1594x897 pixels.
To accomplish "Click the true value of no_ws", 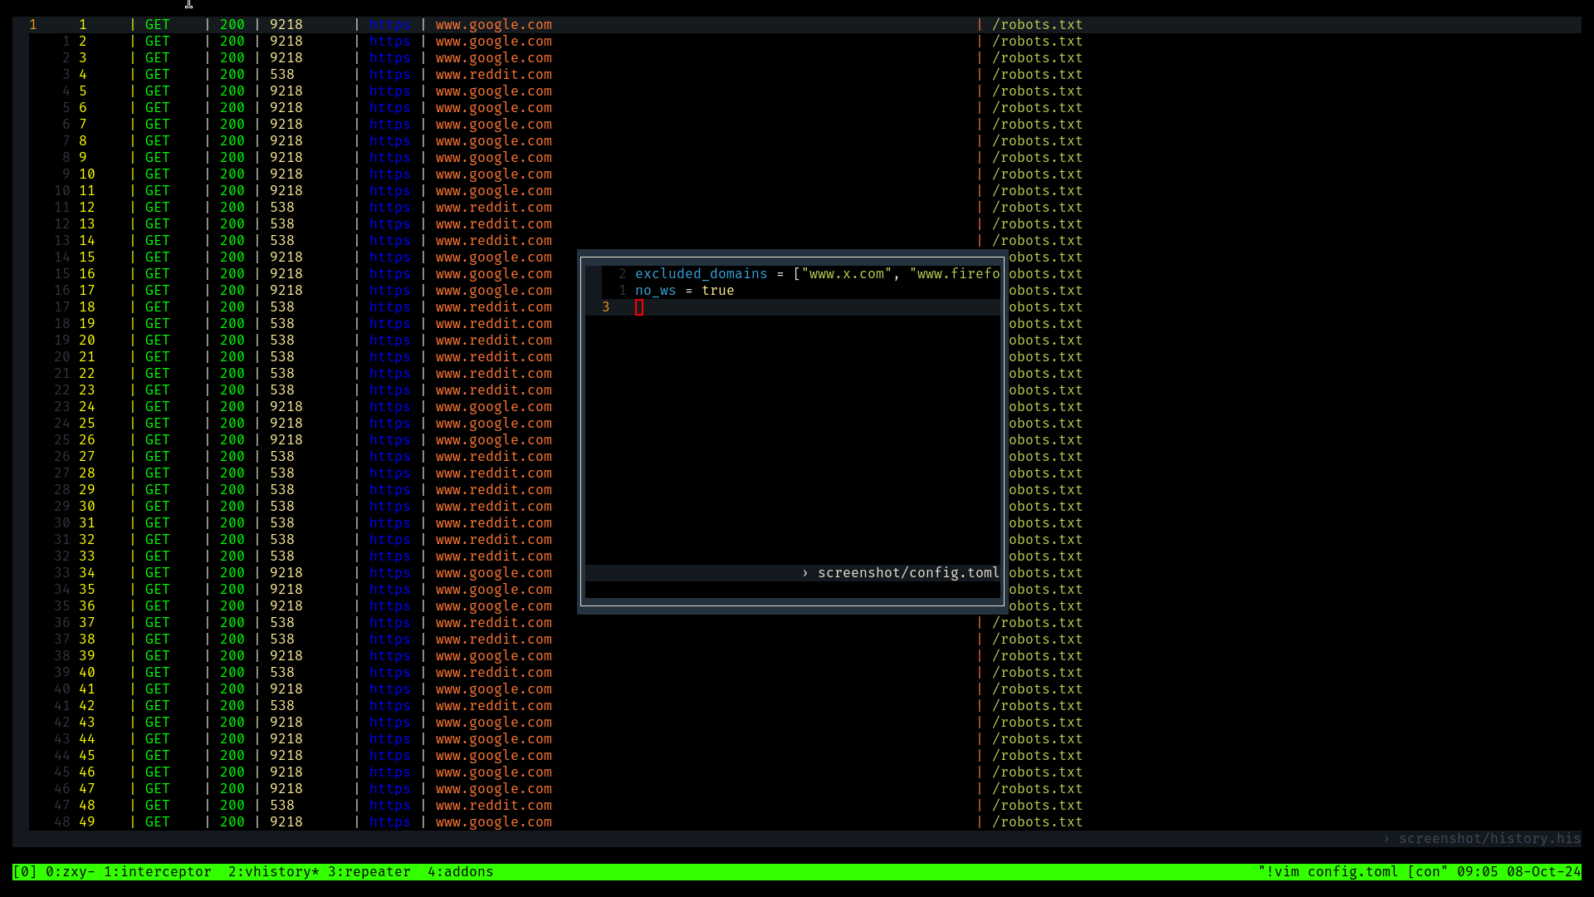I will click(717, 290).
